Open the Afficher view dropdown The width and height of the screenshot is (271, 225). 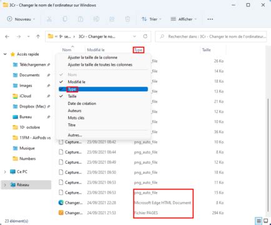point(184,19)
